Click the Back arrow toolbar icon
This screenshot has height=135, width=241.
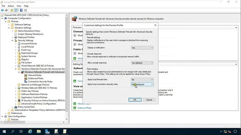coord(2,10)
